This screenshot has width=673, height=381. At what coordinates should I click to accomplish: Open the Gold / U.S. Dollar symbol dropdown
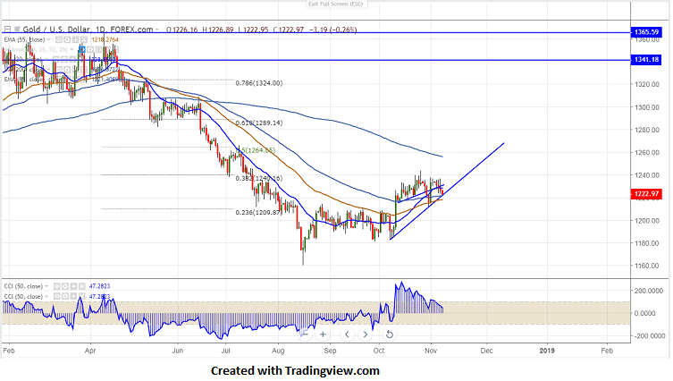[157, 30]
